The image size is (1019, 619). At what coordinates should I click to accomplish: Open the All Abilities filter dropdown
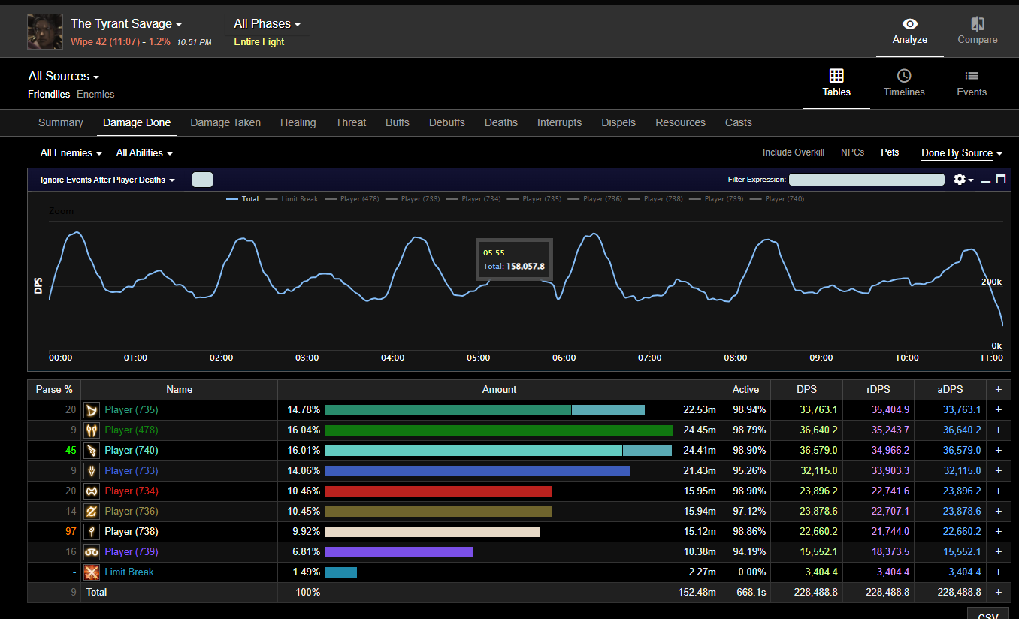click(x=144, y=152)
